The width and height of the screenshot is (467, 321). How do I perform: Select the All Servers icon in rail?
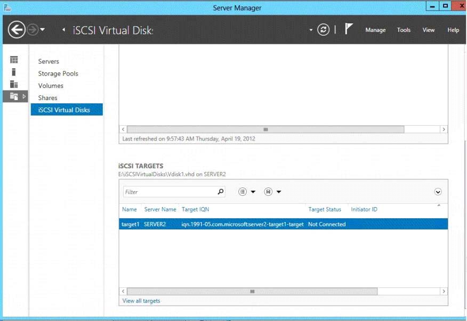pyautogui.click(x=14, y=84)
